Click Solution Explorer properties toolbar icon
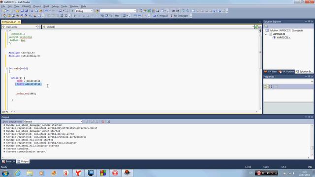Screen dimensions: 315x177 coord(266,26)
